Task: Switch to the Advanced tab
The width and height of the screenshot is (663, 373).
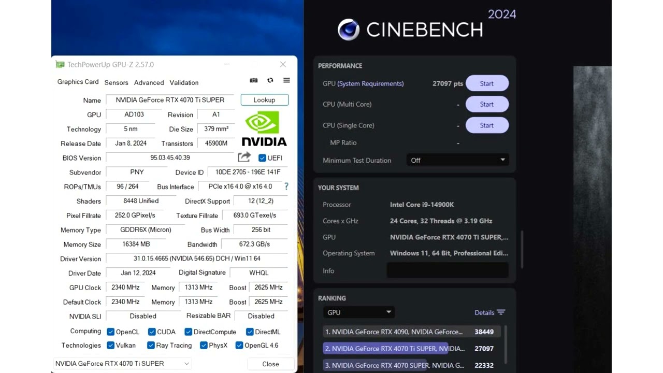Action: (149, 82)
